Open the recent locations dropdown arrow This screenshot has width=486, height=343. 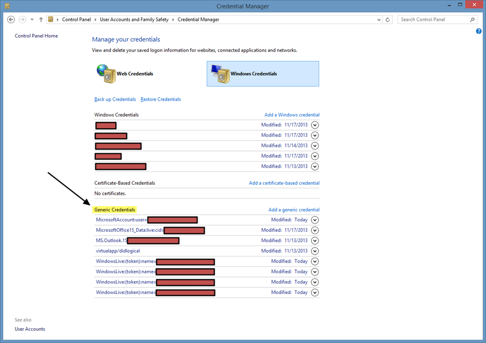point(32,19)
